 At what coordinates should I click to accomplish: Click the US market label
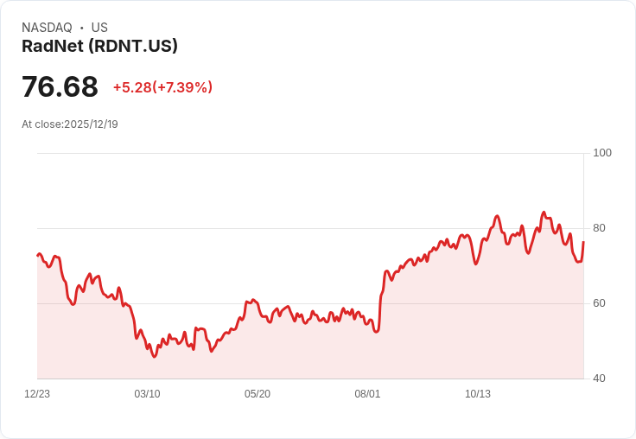point(99,28)
